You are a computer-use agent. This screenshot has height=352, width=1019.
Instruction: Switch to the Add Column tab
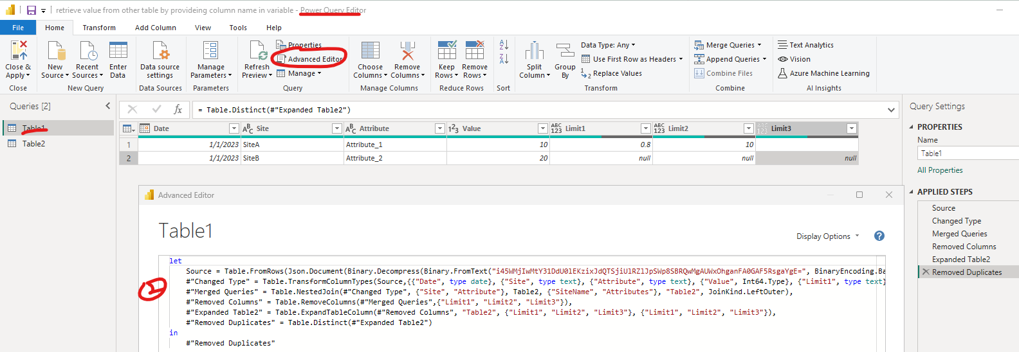[155, 28]
